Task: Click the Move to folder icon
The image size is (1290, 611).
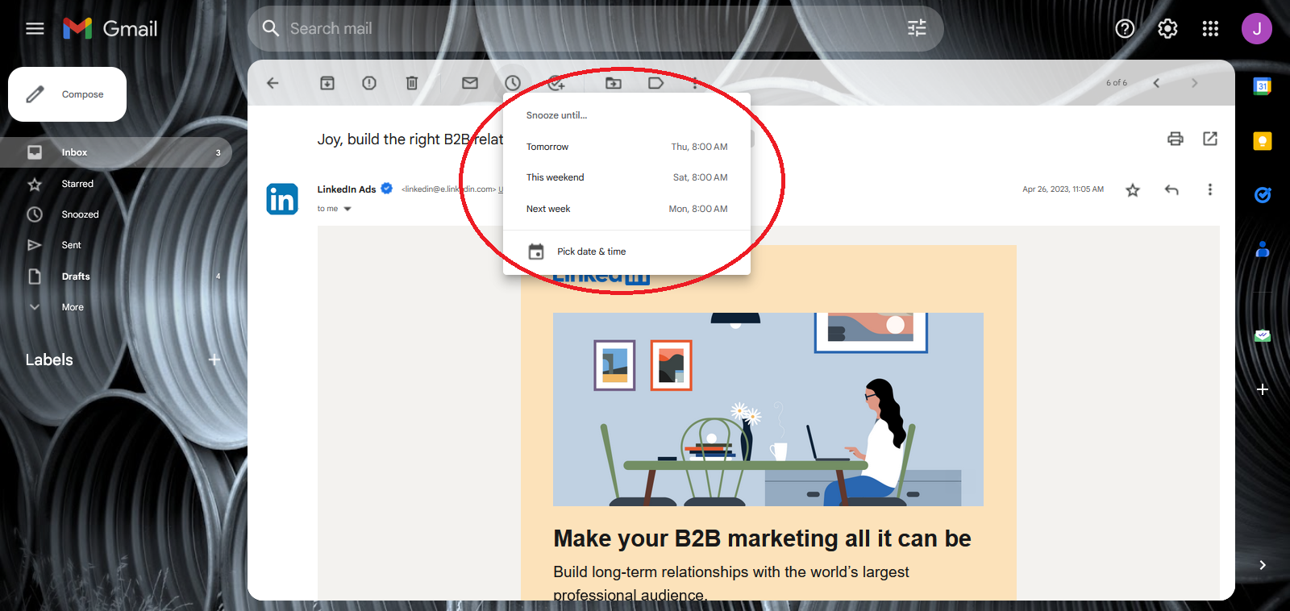Action: pyautogui.click(x=614, y=83)
